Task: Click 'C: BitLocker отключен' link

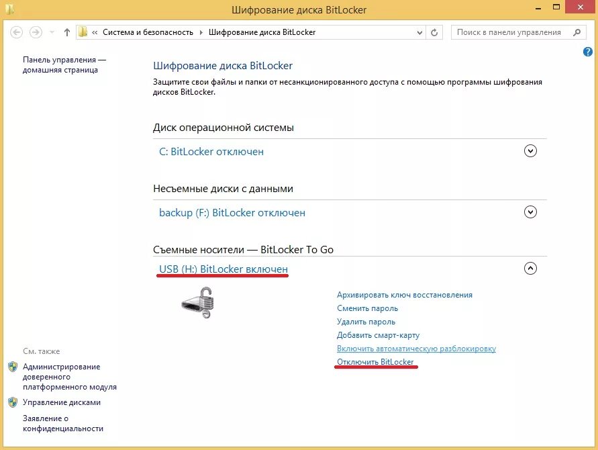Action: pos(211,152)
